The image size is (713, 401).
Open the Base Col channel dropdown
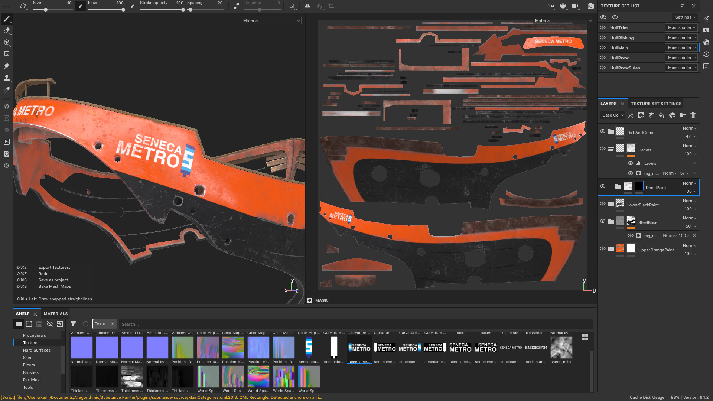click(x=613, y=115)
